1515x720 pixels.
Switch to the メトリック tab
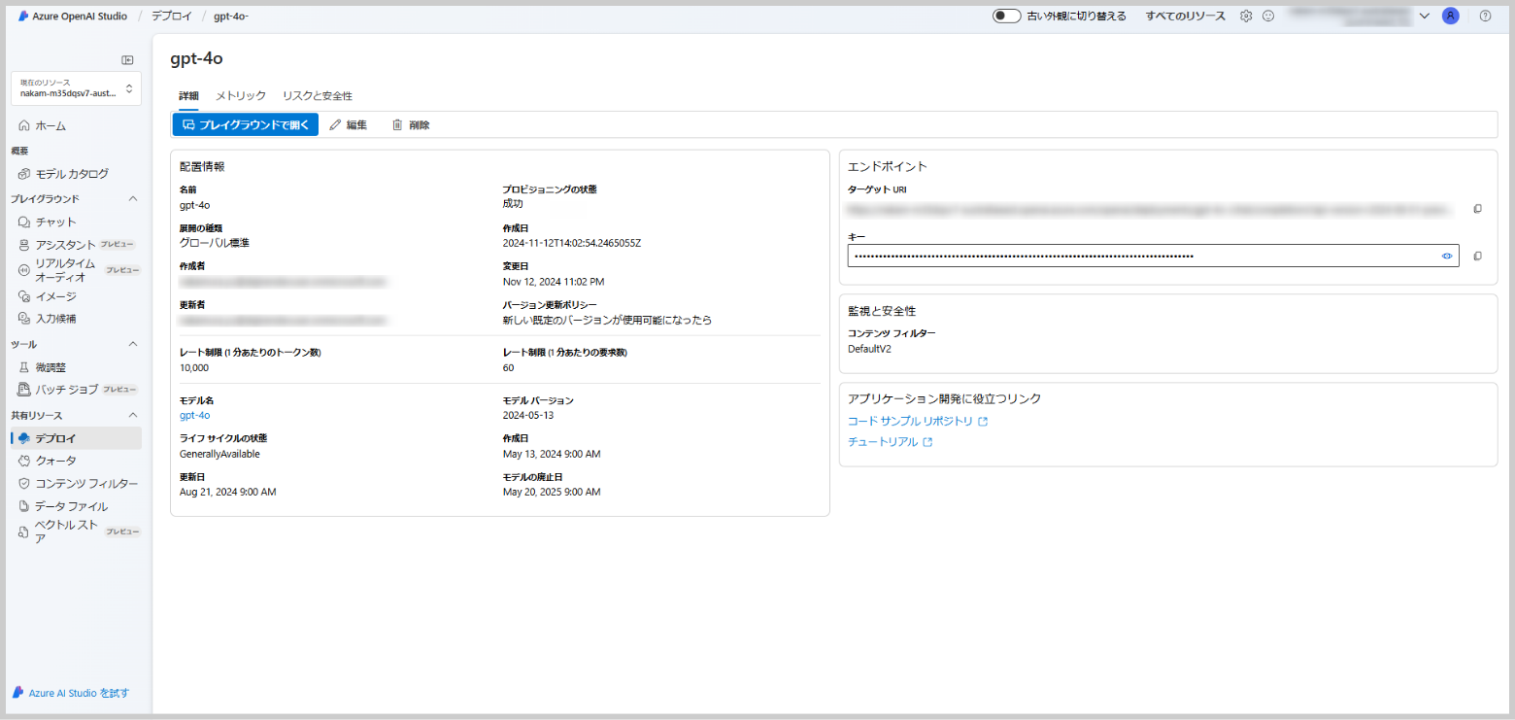tap(241, 96)
